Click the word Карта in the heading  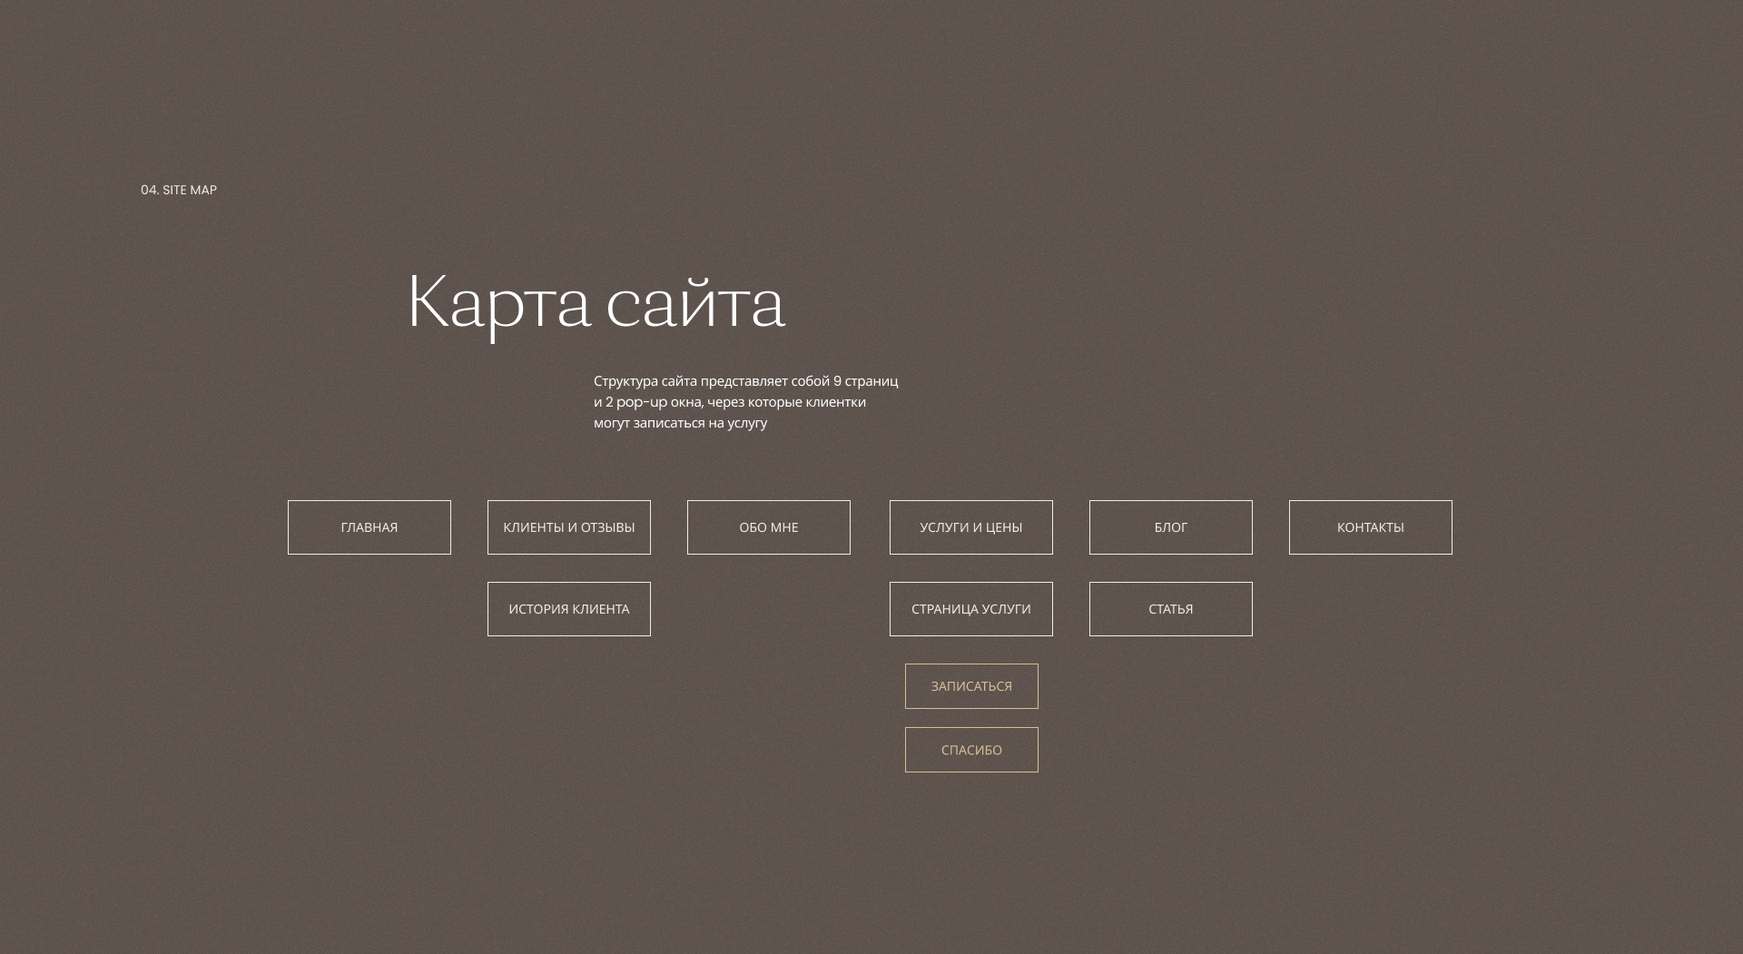coord(498,303)
